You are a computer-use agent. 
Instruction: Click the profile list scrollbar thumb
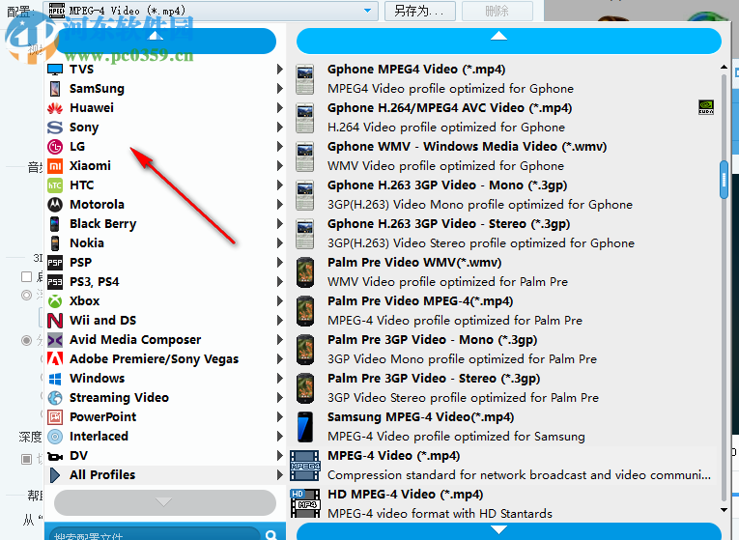click(724, 180)
